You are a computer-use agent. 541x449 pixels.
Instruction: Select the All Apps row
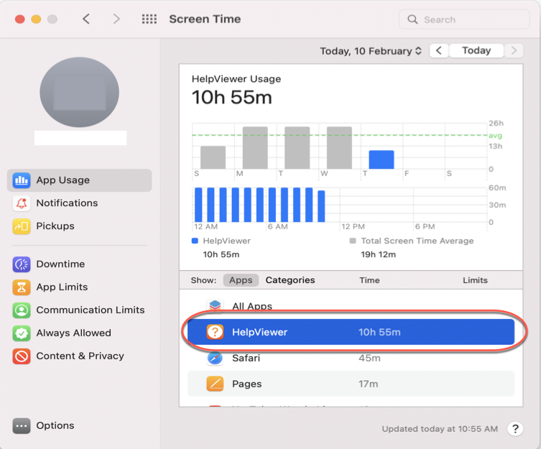[x=351, y=305]
